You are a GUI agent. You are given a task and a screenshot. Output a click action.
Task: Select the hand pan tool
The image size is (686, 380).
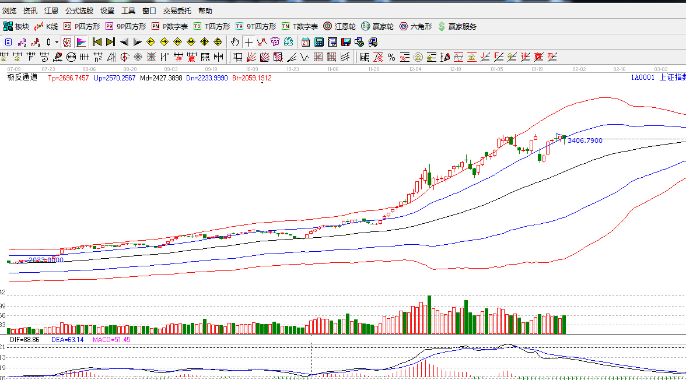point(235,42)
